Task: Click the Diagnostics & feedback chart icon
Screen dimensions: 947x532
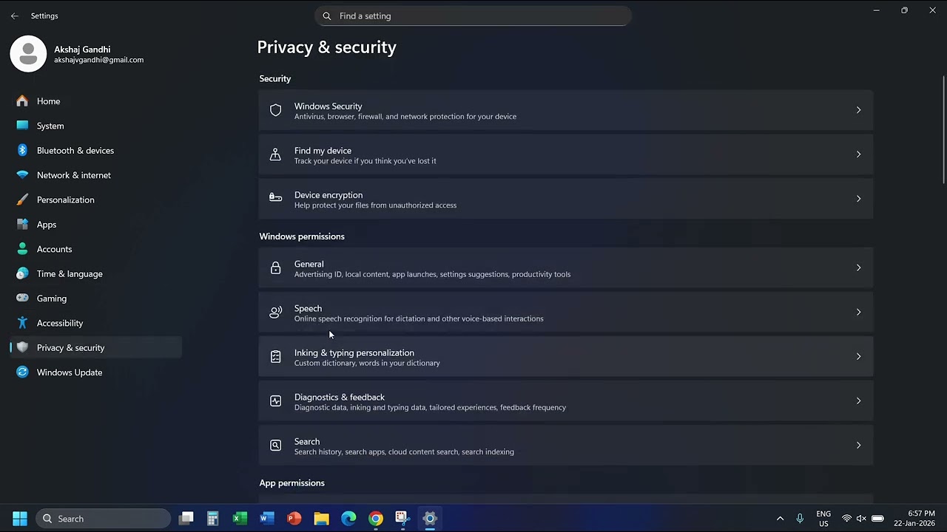Action: (275, 401)
